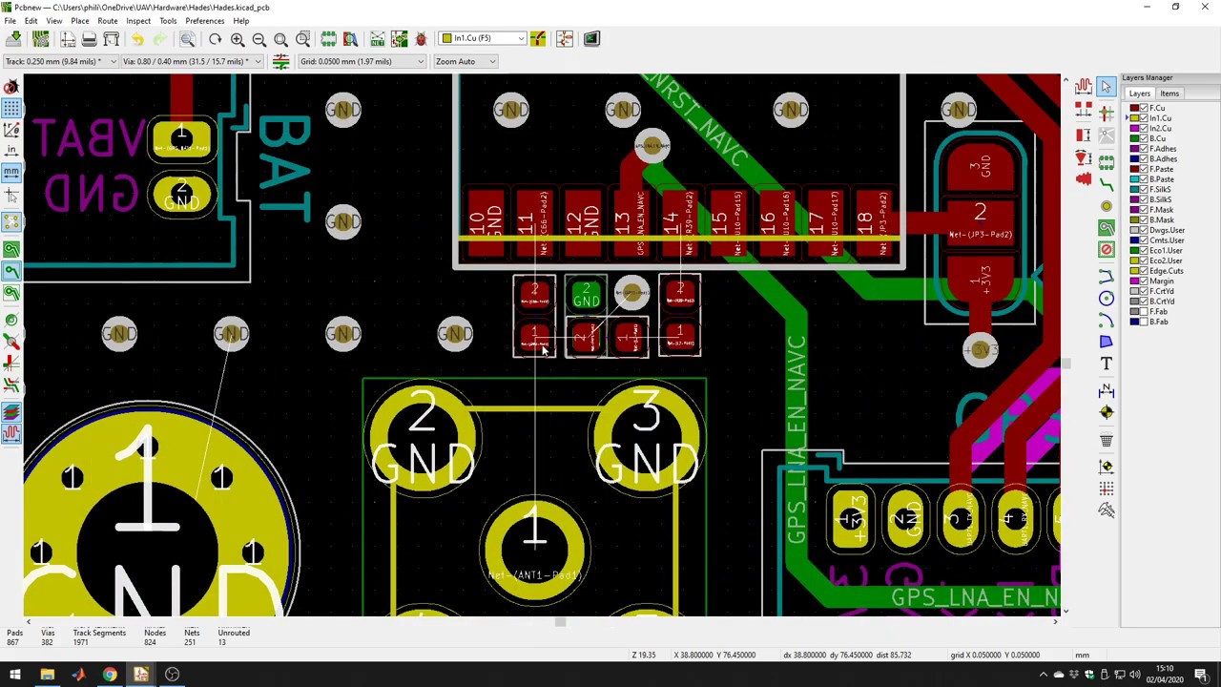1221x687 pixels.
Task: Open the Inspect menu
Action: (x=138, y=20)
